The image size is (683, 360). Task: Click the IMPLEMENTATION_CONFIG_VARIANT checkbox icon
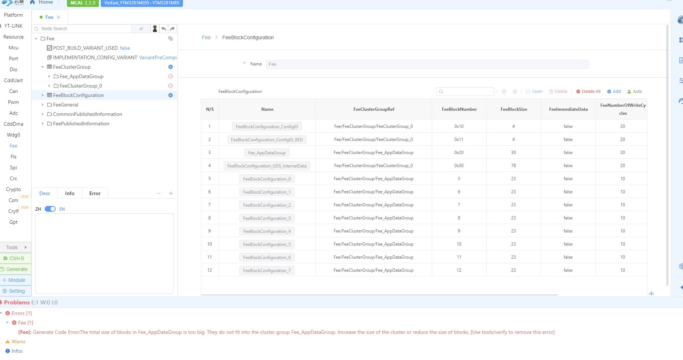[49, 57]
